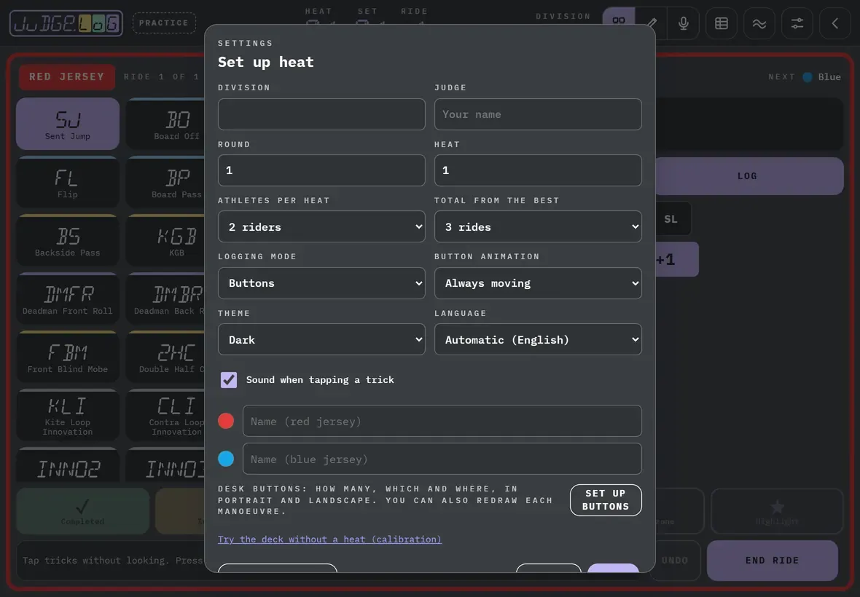Toggle Sound when tapping a trick checkbox
Image resolution: width=860 pixels, height=597 pixels.
[x=229, y=379]
